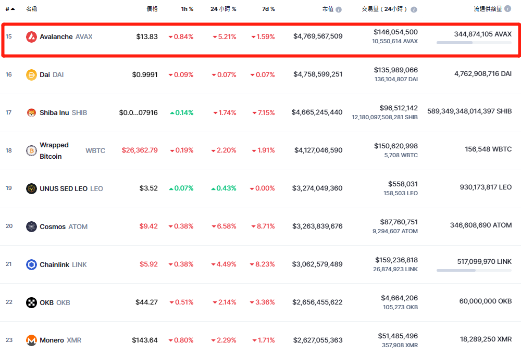Sort table by 24 小時 % column
The image size is (521, 355).
[223, 9]
